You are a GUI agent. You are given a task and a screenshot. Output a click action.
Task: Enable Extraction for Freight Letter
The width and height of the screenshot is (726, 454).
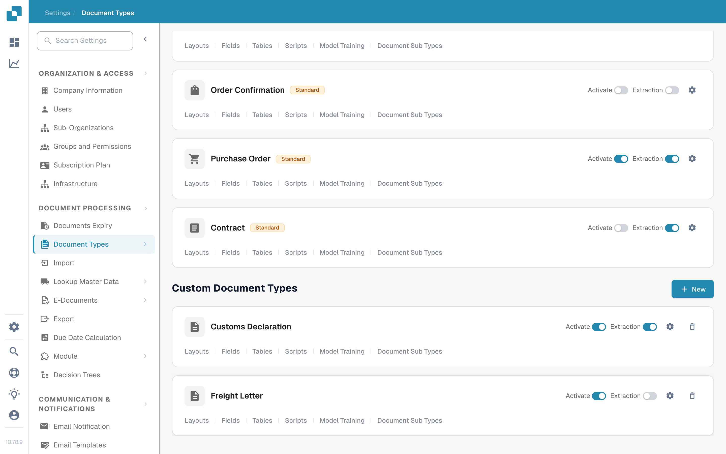[650, 396]
